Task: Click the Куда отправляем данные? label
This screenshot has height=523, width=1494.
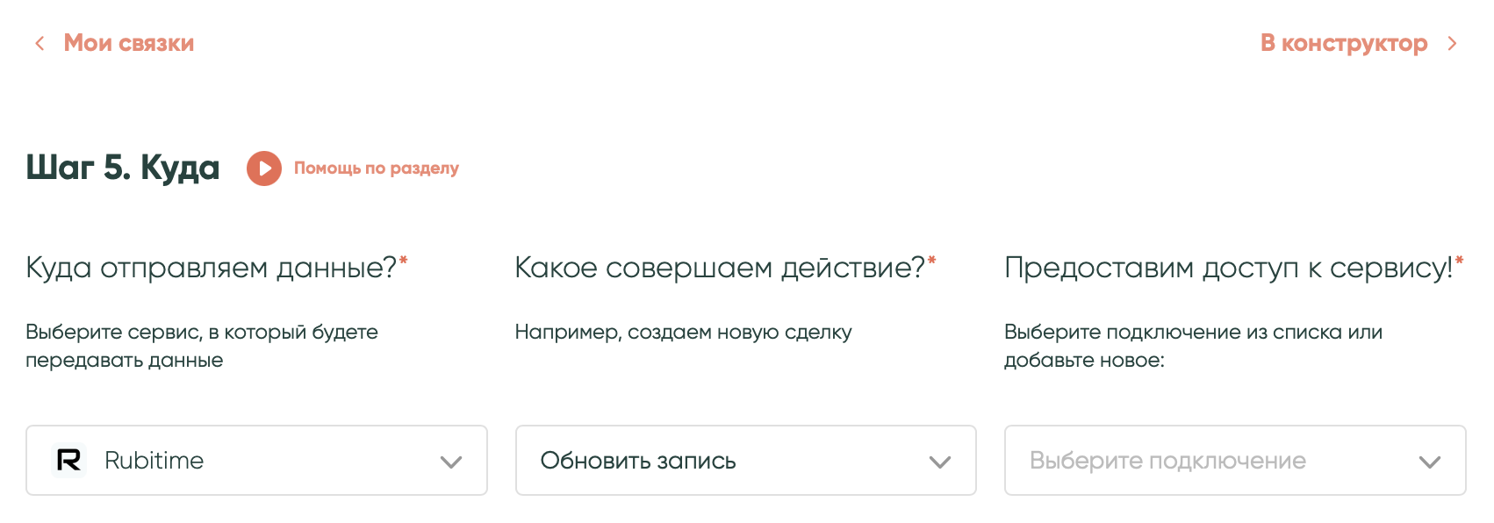Action: [x=212, y=268]
